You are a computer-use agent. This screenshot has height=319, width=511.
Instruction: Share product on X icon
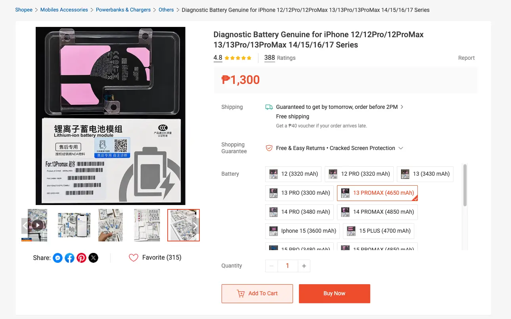coord(93,258)
